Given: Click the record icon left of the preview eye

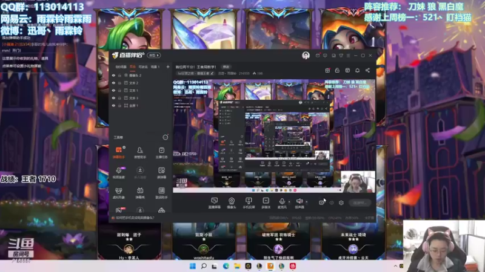Looking at the screenshot, I should [x=321, y=202].
